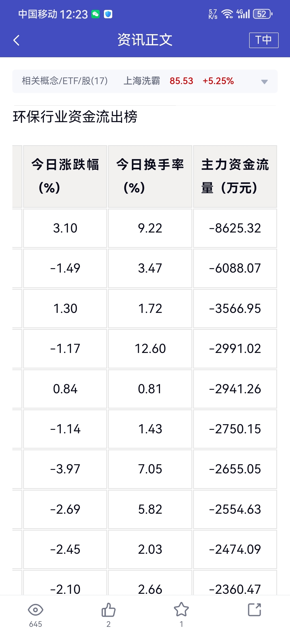290x629 pixels.
Task: Tap the Wi-Fi status icon
Action: [227, 14]
